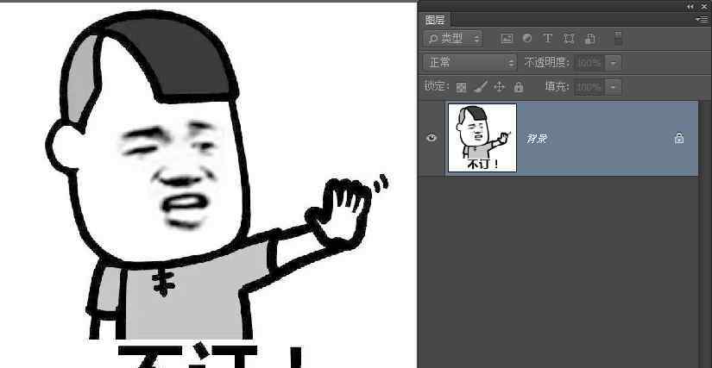The width and height of the screenshot is (712, 368).
Task: Click the 填充 fill value field
Action: click(x=589, y=86)
